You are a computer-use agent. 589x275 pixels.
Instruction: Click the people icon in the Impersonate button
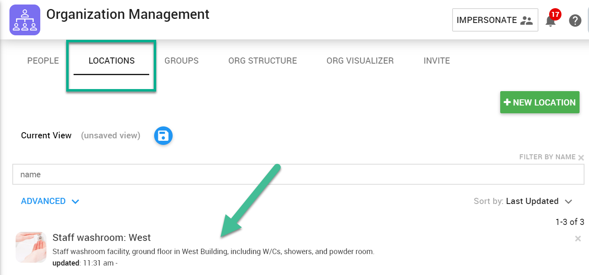[x=526, y=20]
